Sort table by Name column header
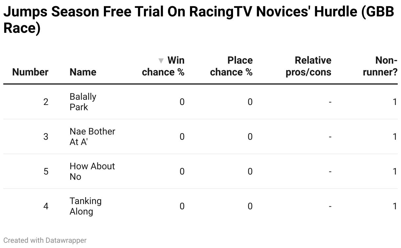401x248 pixels. (x=83, y=72)
